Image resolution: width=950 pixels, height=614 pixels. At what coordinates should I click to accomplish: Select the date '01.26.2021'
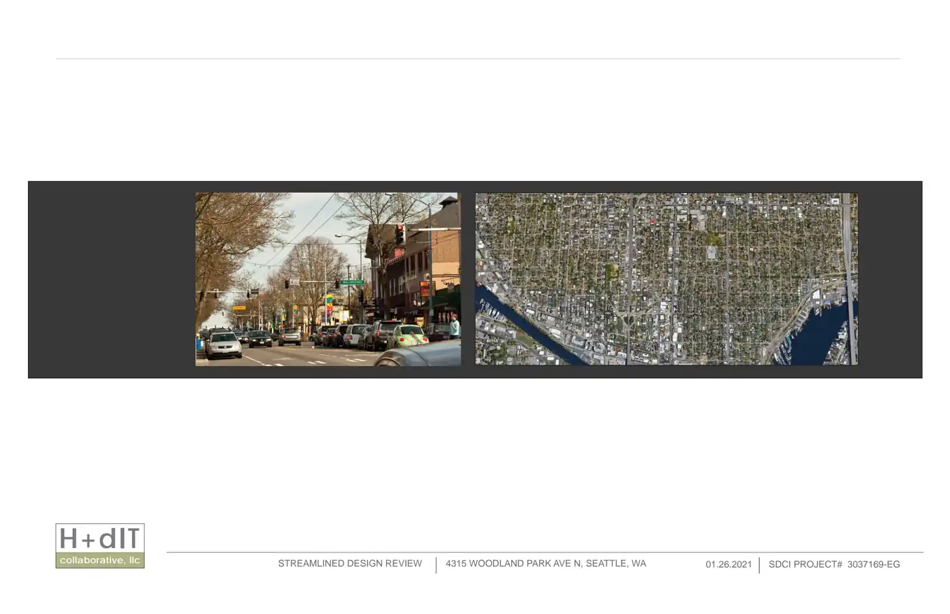(x=729, y=565)
